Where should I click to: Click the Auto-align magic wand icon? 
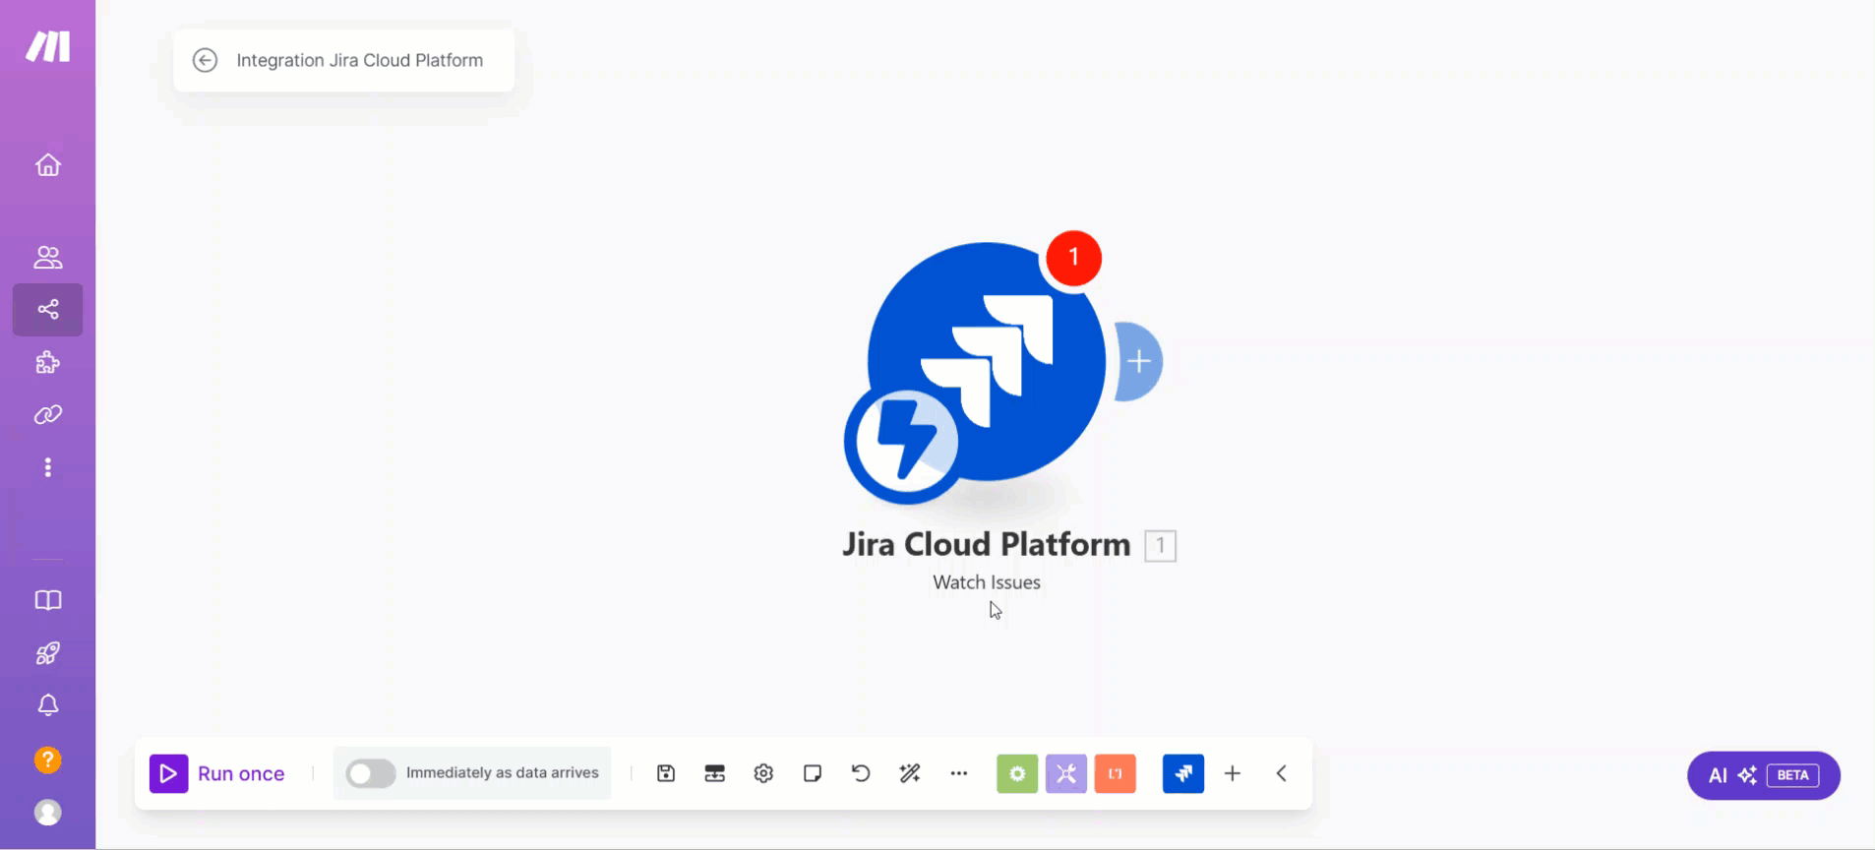(910, 773)
